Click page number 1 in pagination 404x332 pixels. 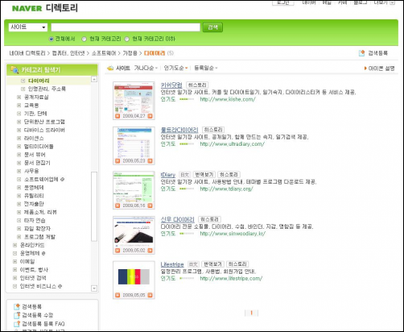point(251,313)
